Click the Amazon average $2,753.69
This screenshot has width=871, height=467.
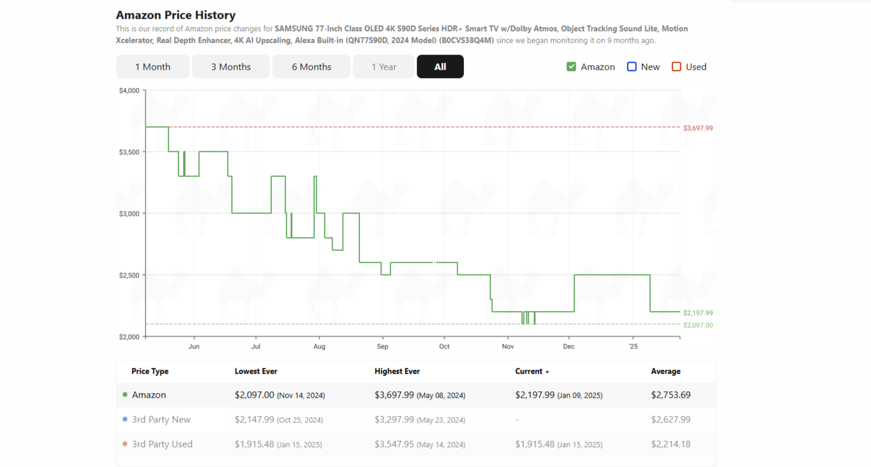(x=671, y=395)
